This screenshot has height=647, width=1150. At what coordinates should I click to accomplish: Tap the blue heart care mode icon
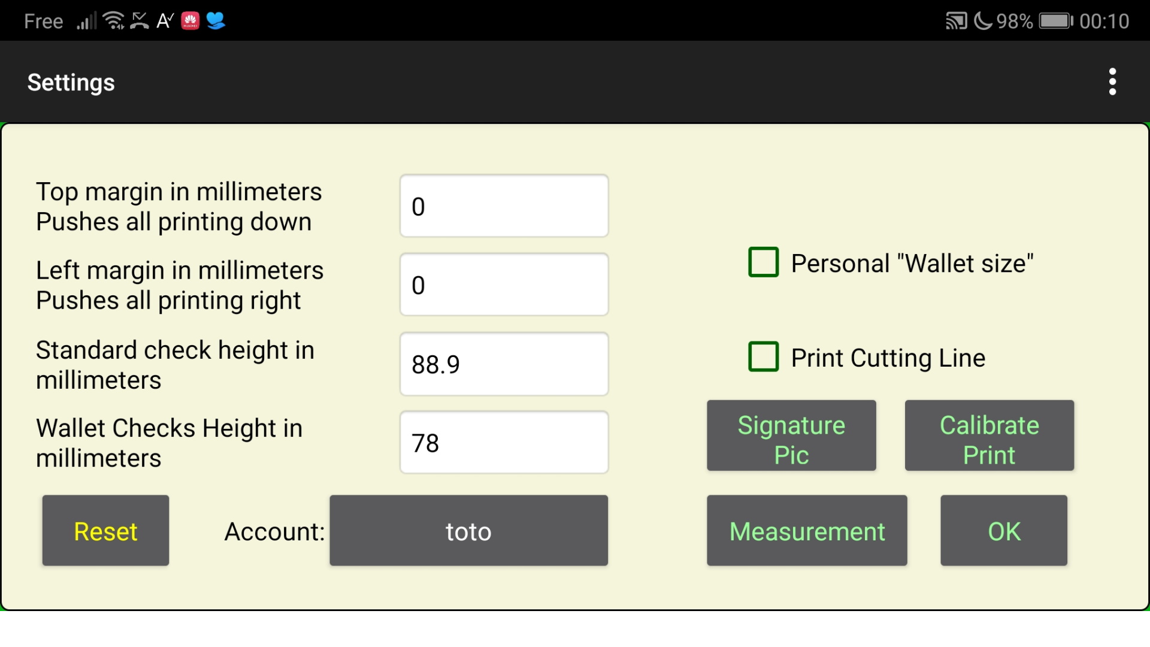[x=216, y=20]
